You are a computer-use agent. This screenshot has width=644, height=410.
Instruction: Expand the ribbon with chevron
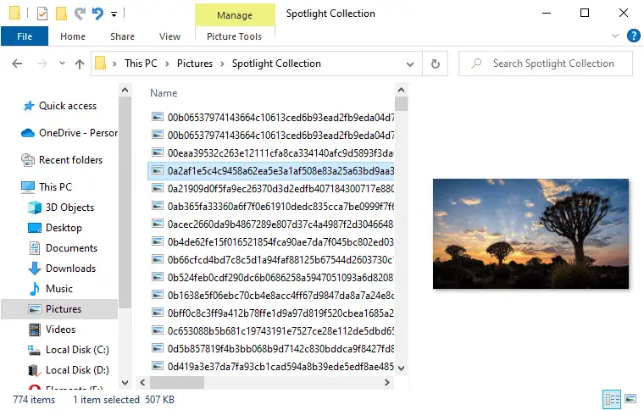click(615, 36)
